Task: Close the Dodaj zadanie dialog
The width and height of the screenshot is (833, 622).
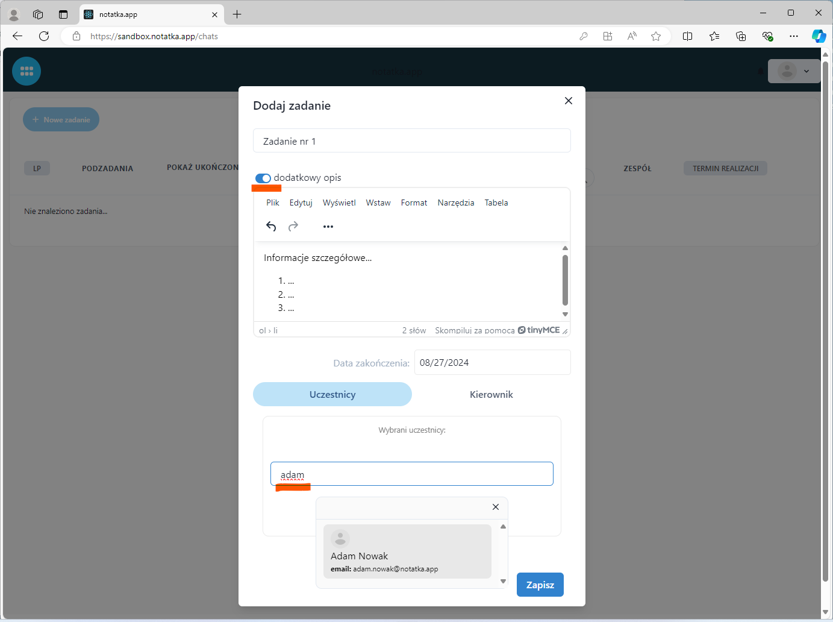Action: (568, 101)
